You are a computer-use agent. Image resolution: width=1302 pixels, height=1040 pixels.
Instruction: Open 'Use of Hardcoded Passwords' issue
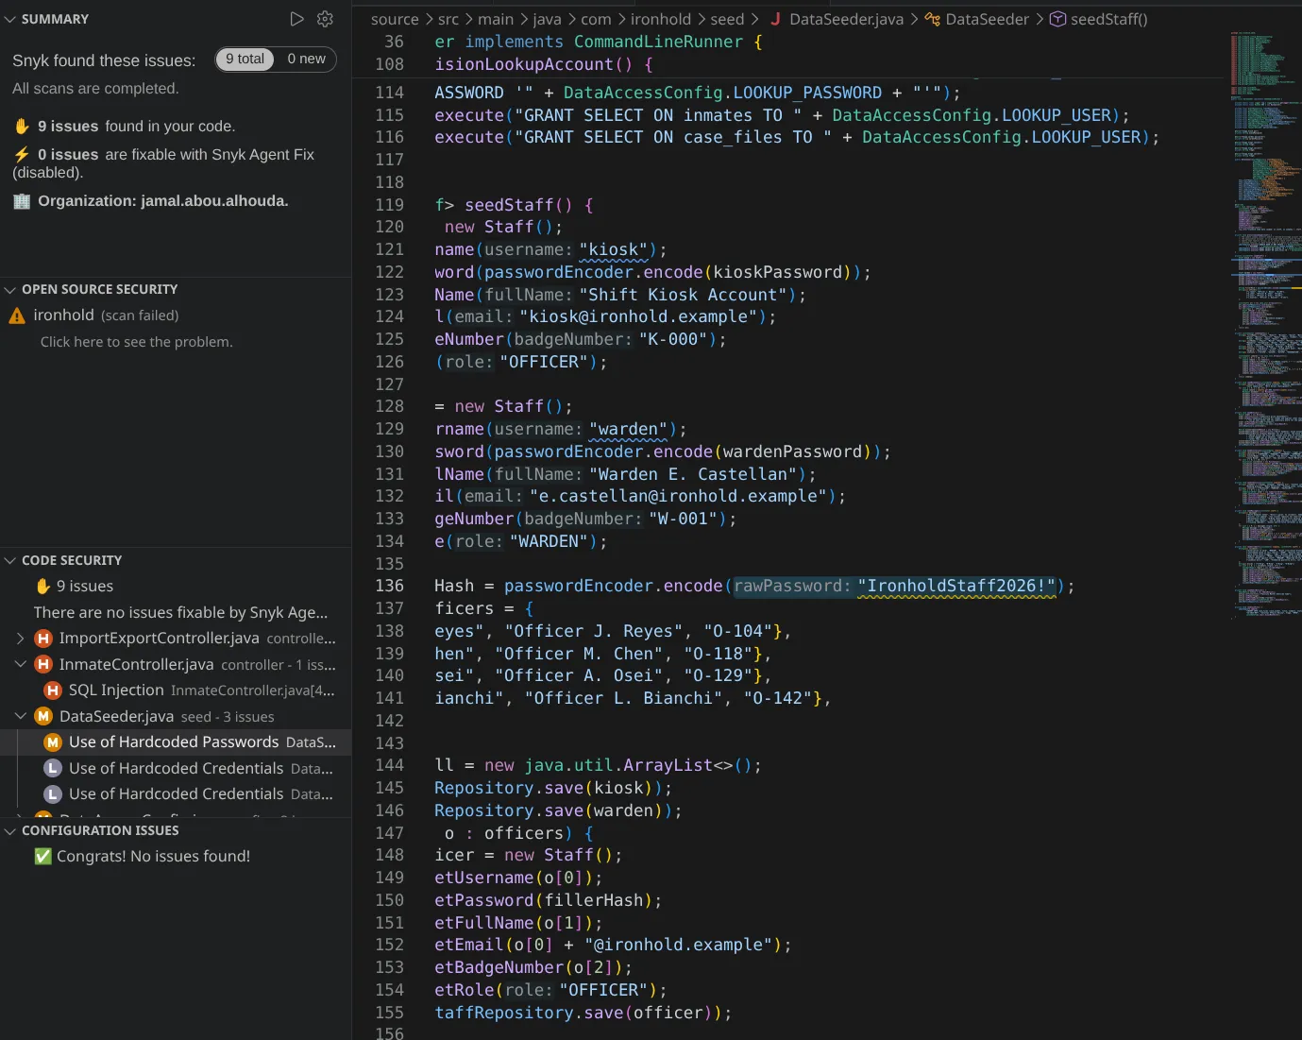[176, 742]
